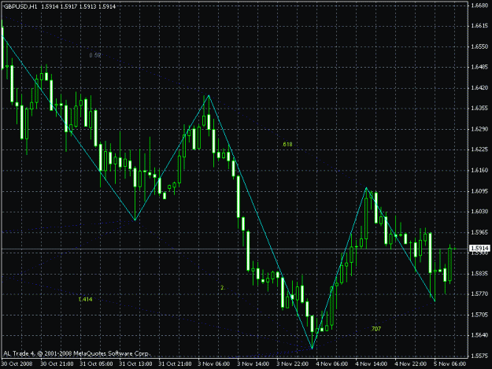Select the 5 Nov 06:00 time label
Screen dimensions: 492x369
pyautogui.click(x=450, y=364)
